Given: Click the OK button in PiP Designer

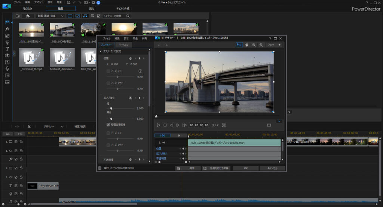Looking at the screenshot, I should (246, 168).
